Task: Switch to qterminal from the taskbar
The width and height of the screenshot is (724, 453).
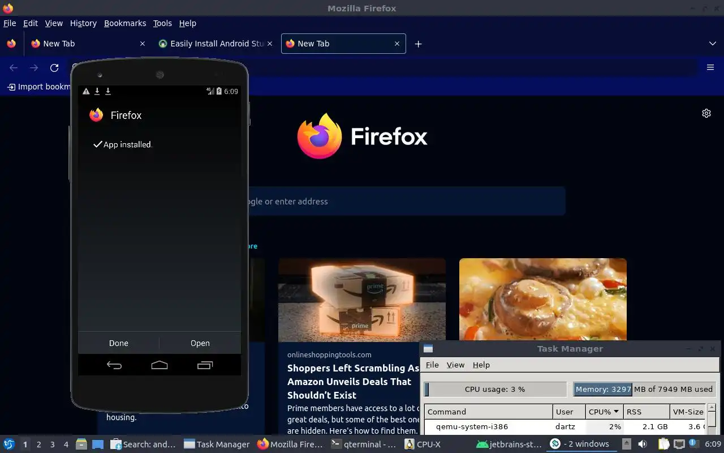Action: (x=364, y=444)
